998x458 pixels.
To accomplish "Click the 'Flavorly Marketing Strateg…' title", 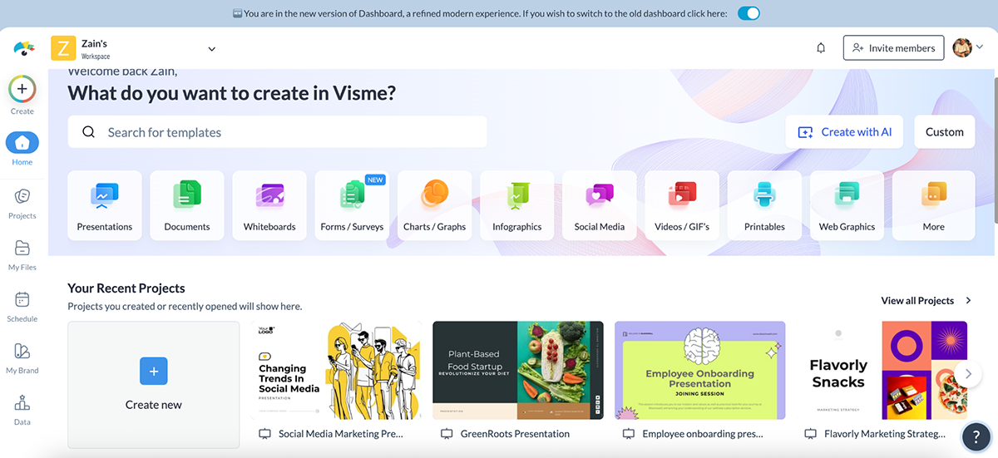I will point(884,434).
